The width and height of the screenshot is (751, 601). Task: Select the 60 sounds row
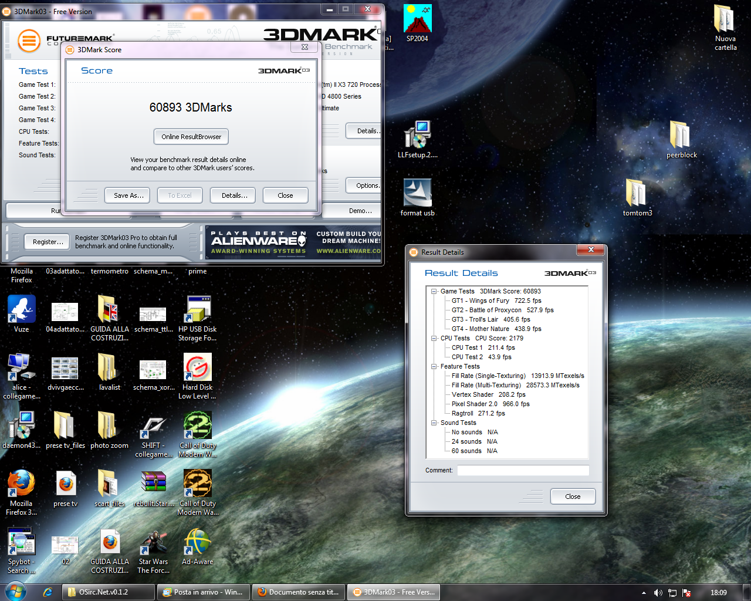[x=474, y=451]
